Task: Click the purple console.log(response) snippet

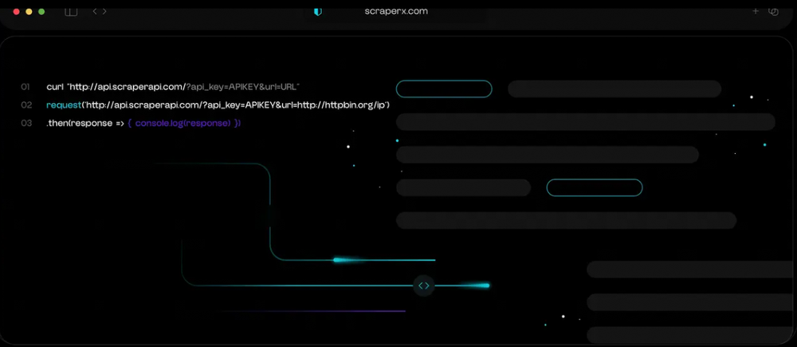Action: coord(184,124)
